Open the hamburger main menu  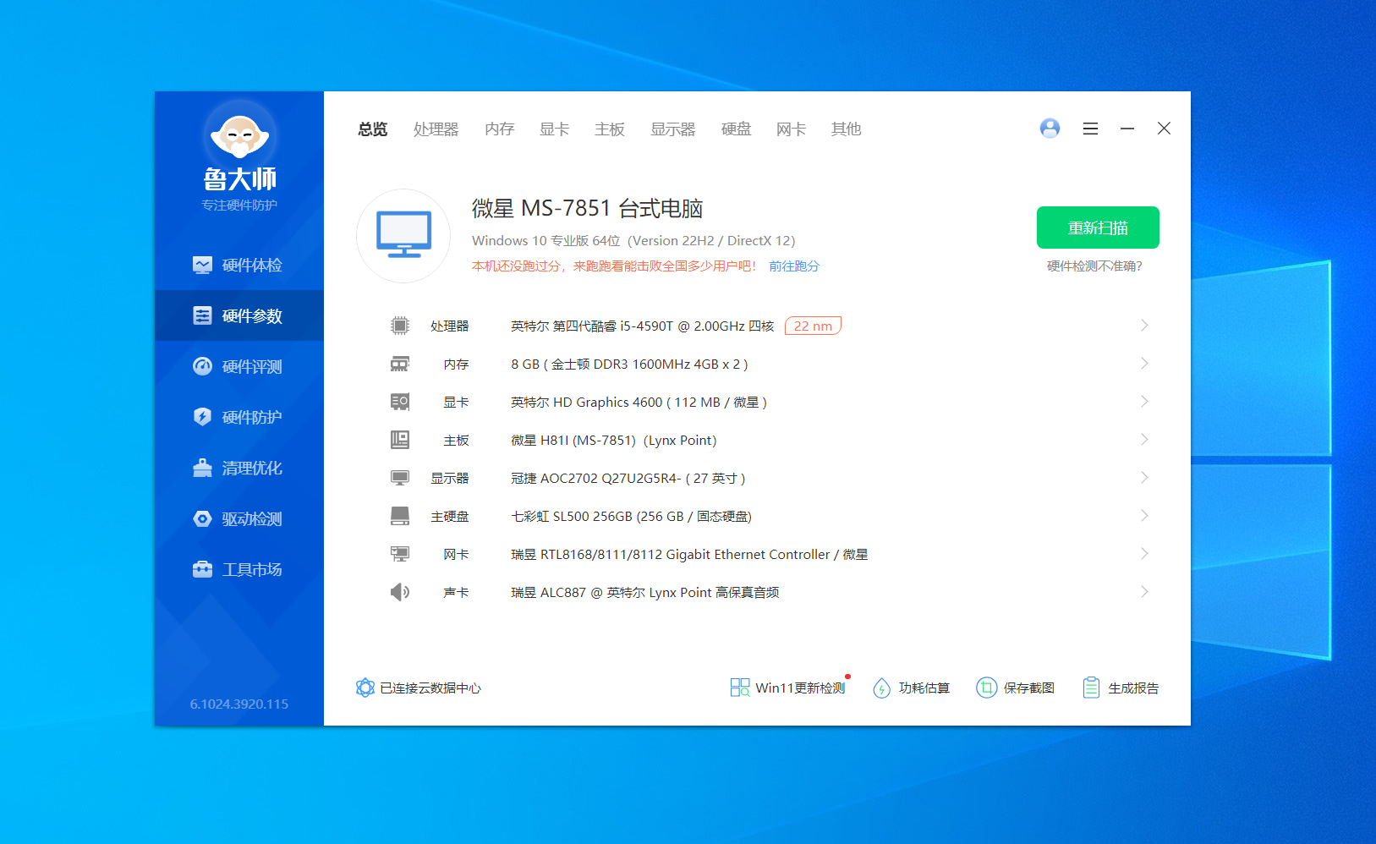coord(1090,129)
